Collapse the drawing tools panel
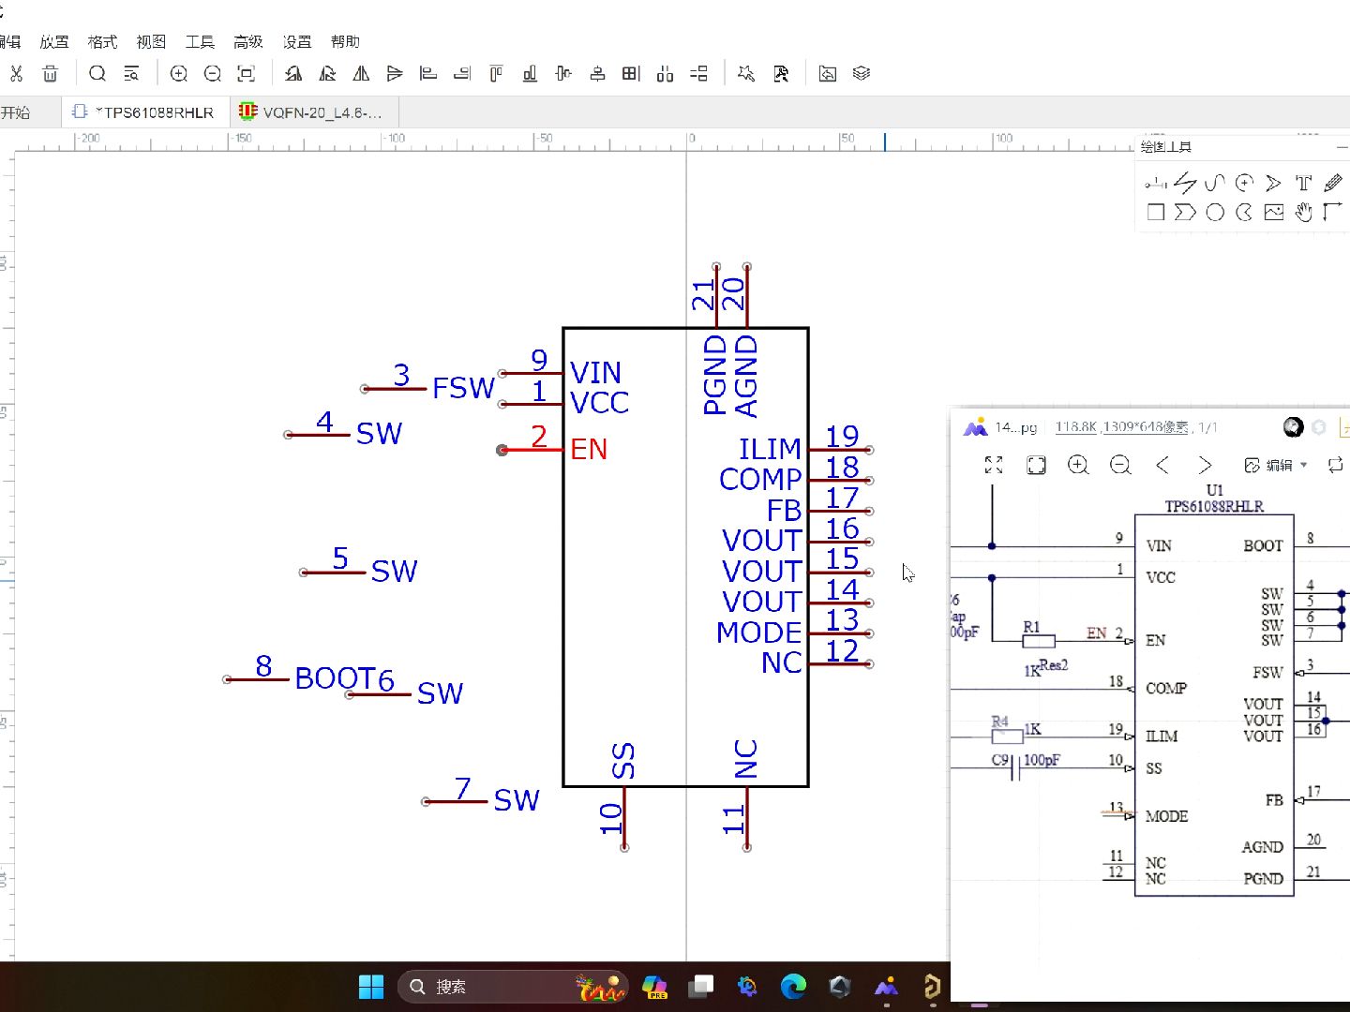This screenshot has width=1350, height=1012. click(x=1342, y=147)
